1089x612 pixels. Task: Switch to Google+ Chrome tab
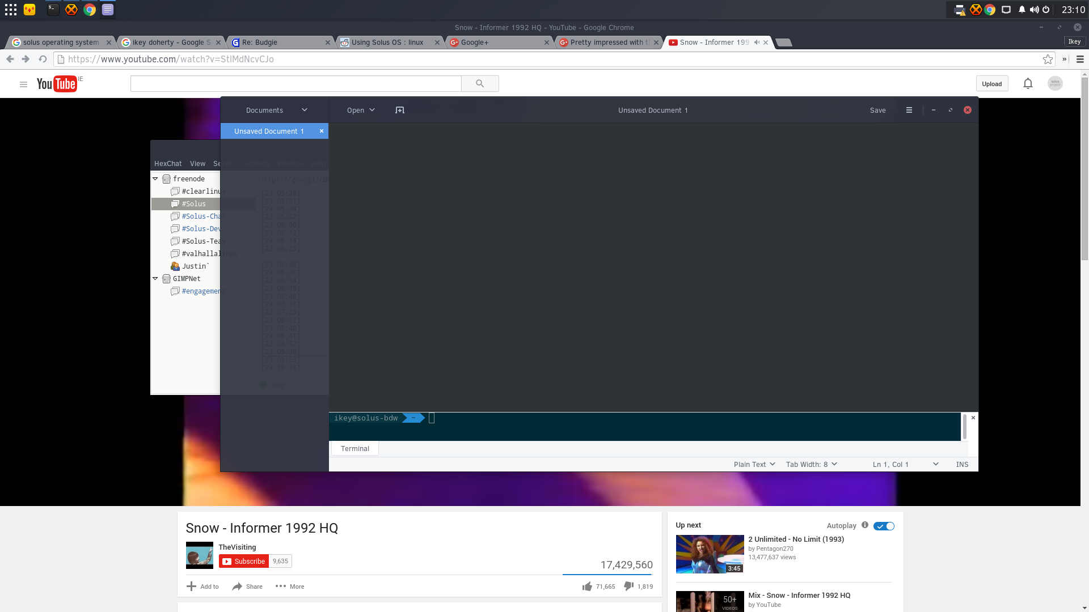tap(499, 42)
